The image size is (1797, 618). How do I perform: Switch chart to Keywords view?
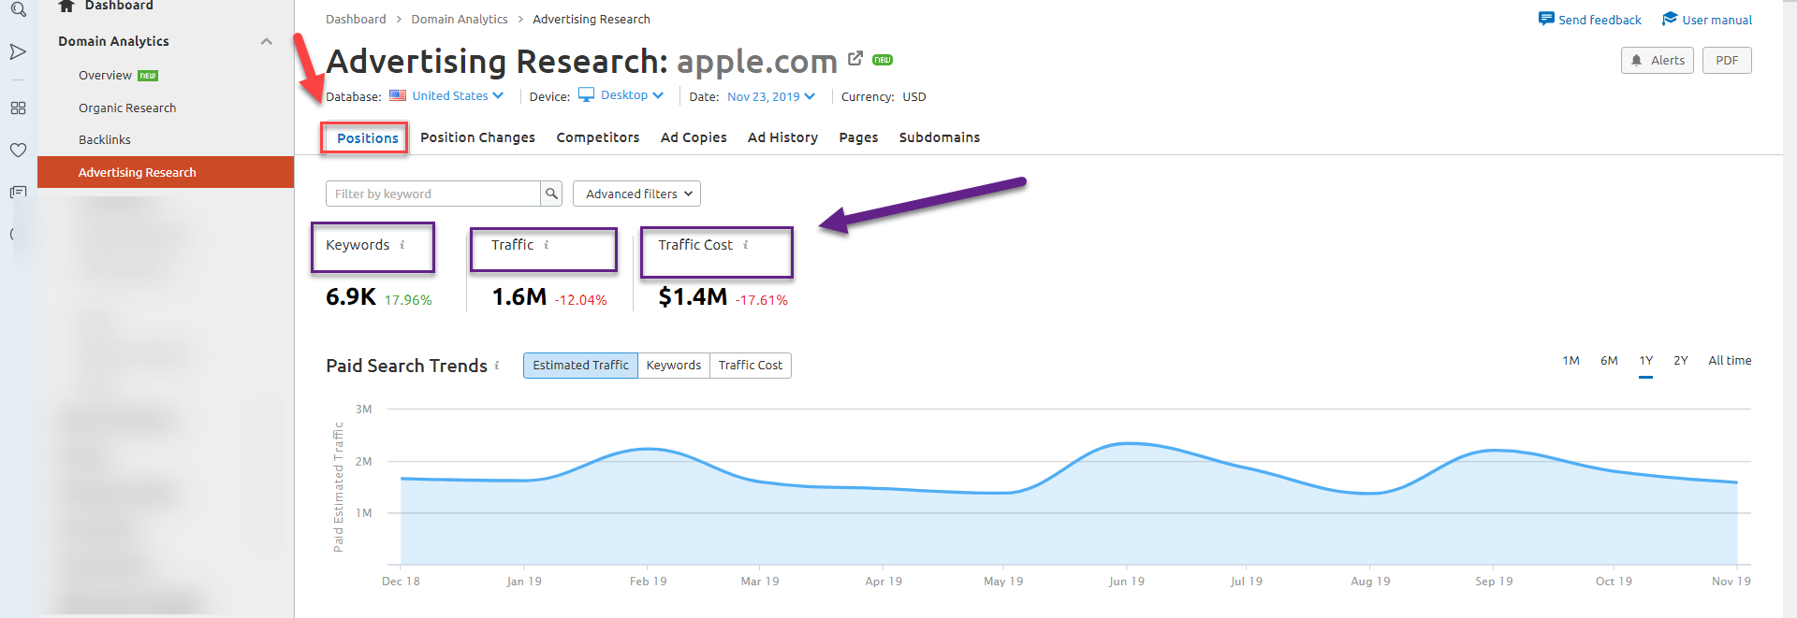[673, 366]
